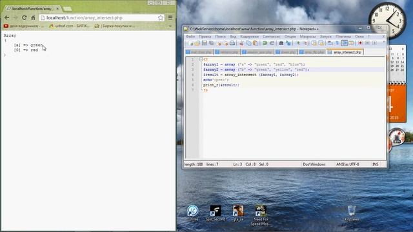Click the Dos\Windows status bar entry
This screenshot has width=413, height=232.
314,164
